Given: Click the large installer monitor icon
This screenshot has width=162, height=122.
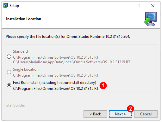Looking at the screenshot, I should point(150,19).
